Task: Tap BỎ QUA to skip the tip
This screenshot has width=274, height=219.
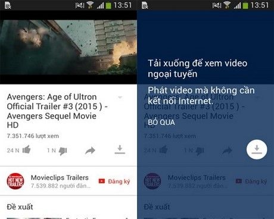Action: pos(161,123)
